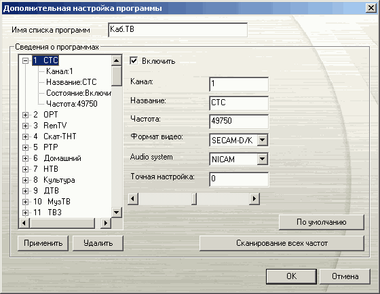
Task: Click the Канал:1 tree sub-item
Action: [60, 71]
